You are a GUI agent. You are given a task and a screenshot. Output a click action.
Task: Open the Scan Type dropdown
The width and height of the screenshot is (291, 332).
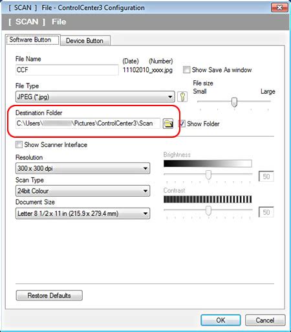coord(83,191)
